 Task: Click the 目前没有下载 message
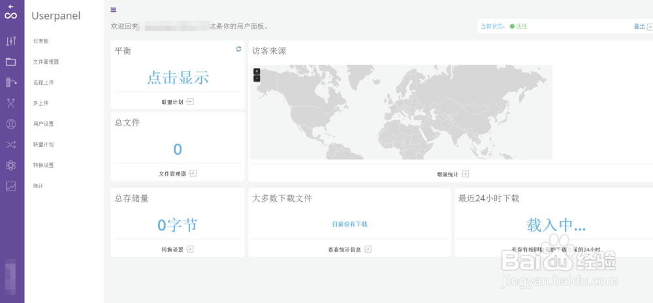pyautogui.click(x=350, y=225)
